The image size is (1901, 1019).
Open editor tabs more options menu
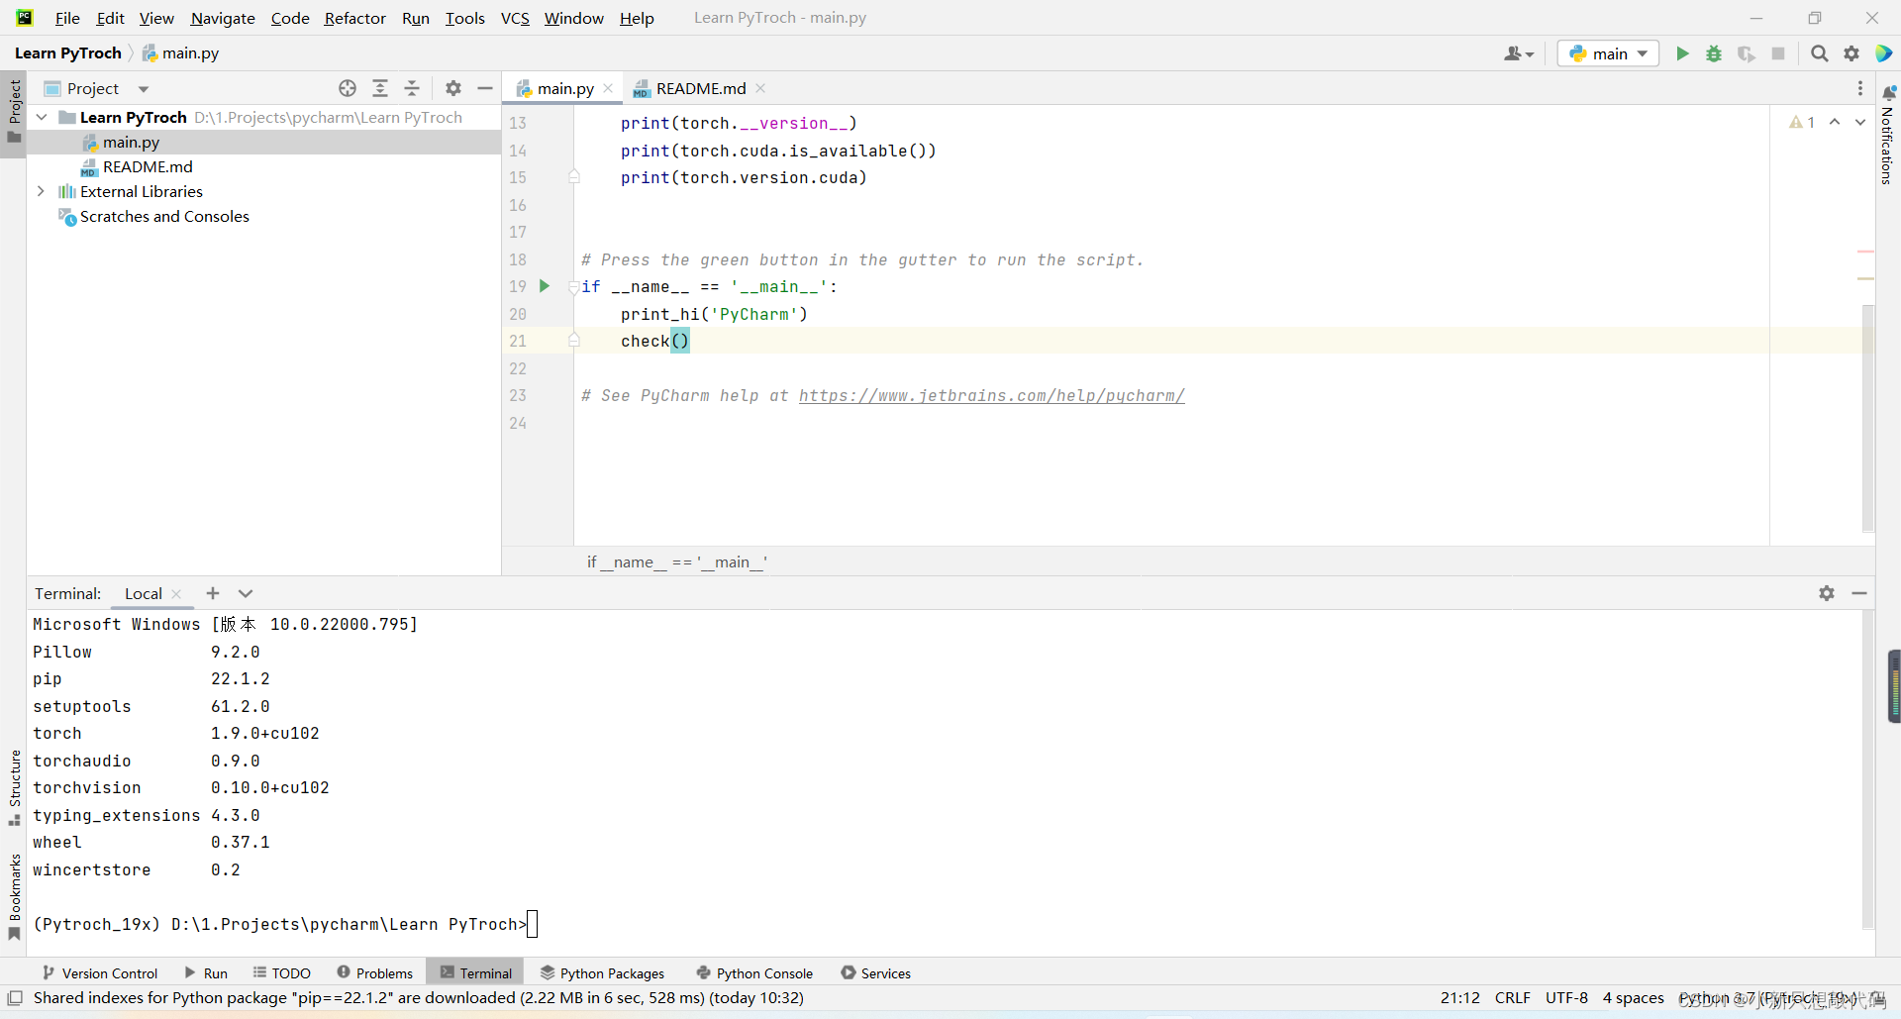click(1860, 88)
